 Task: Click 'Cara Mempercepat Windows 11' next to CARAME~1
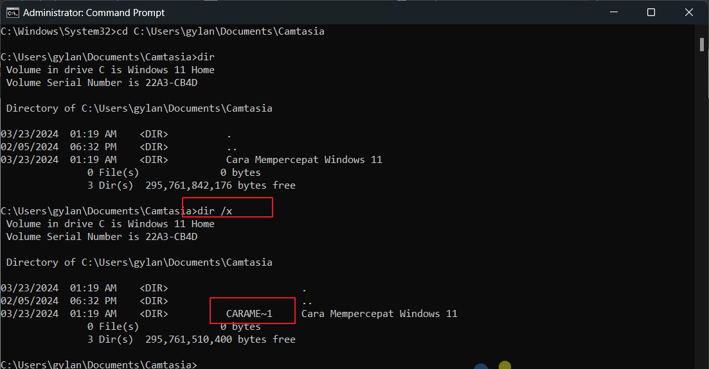click(379, 313)
